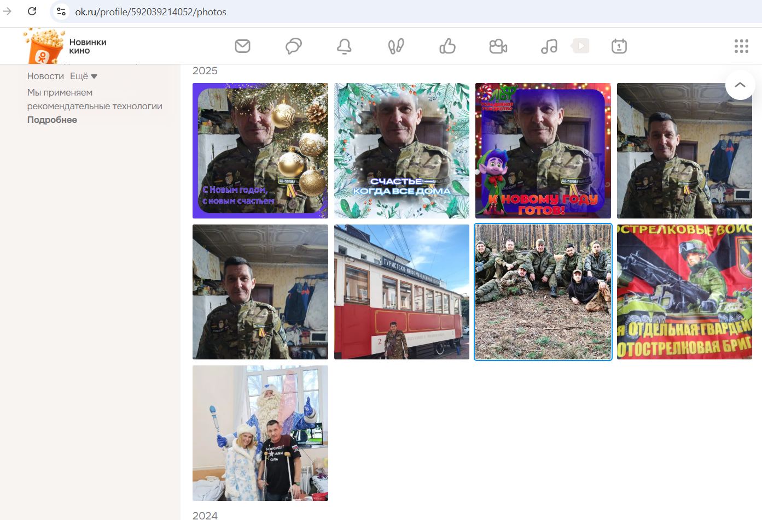Image resolution: width=762 pixels, height=520 pixels.
Task: Click the OK popcorn logo icon
Action: [x=44, y=46]
